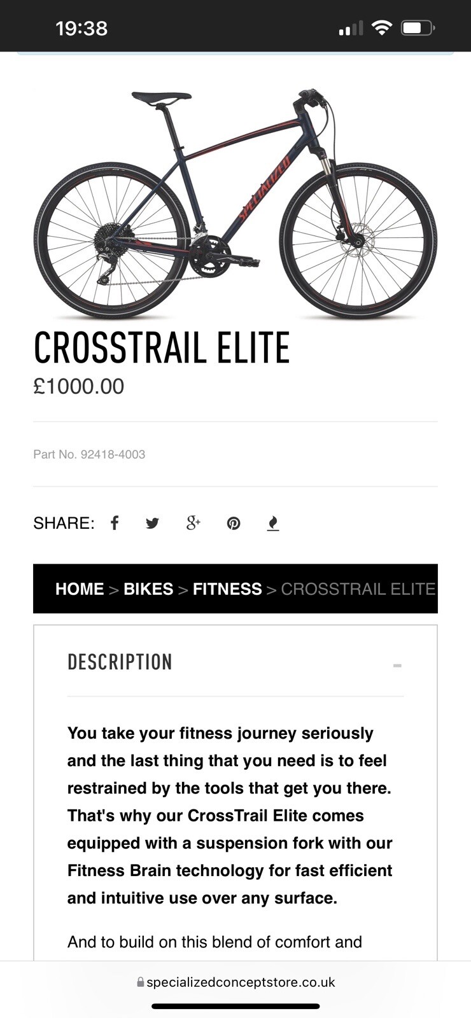This screenshot has width=471, height=1018.
Task: Tap the battery indicator
Action: 417,27
